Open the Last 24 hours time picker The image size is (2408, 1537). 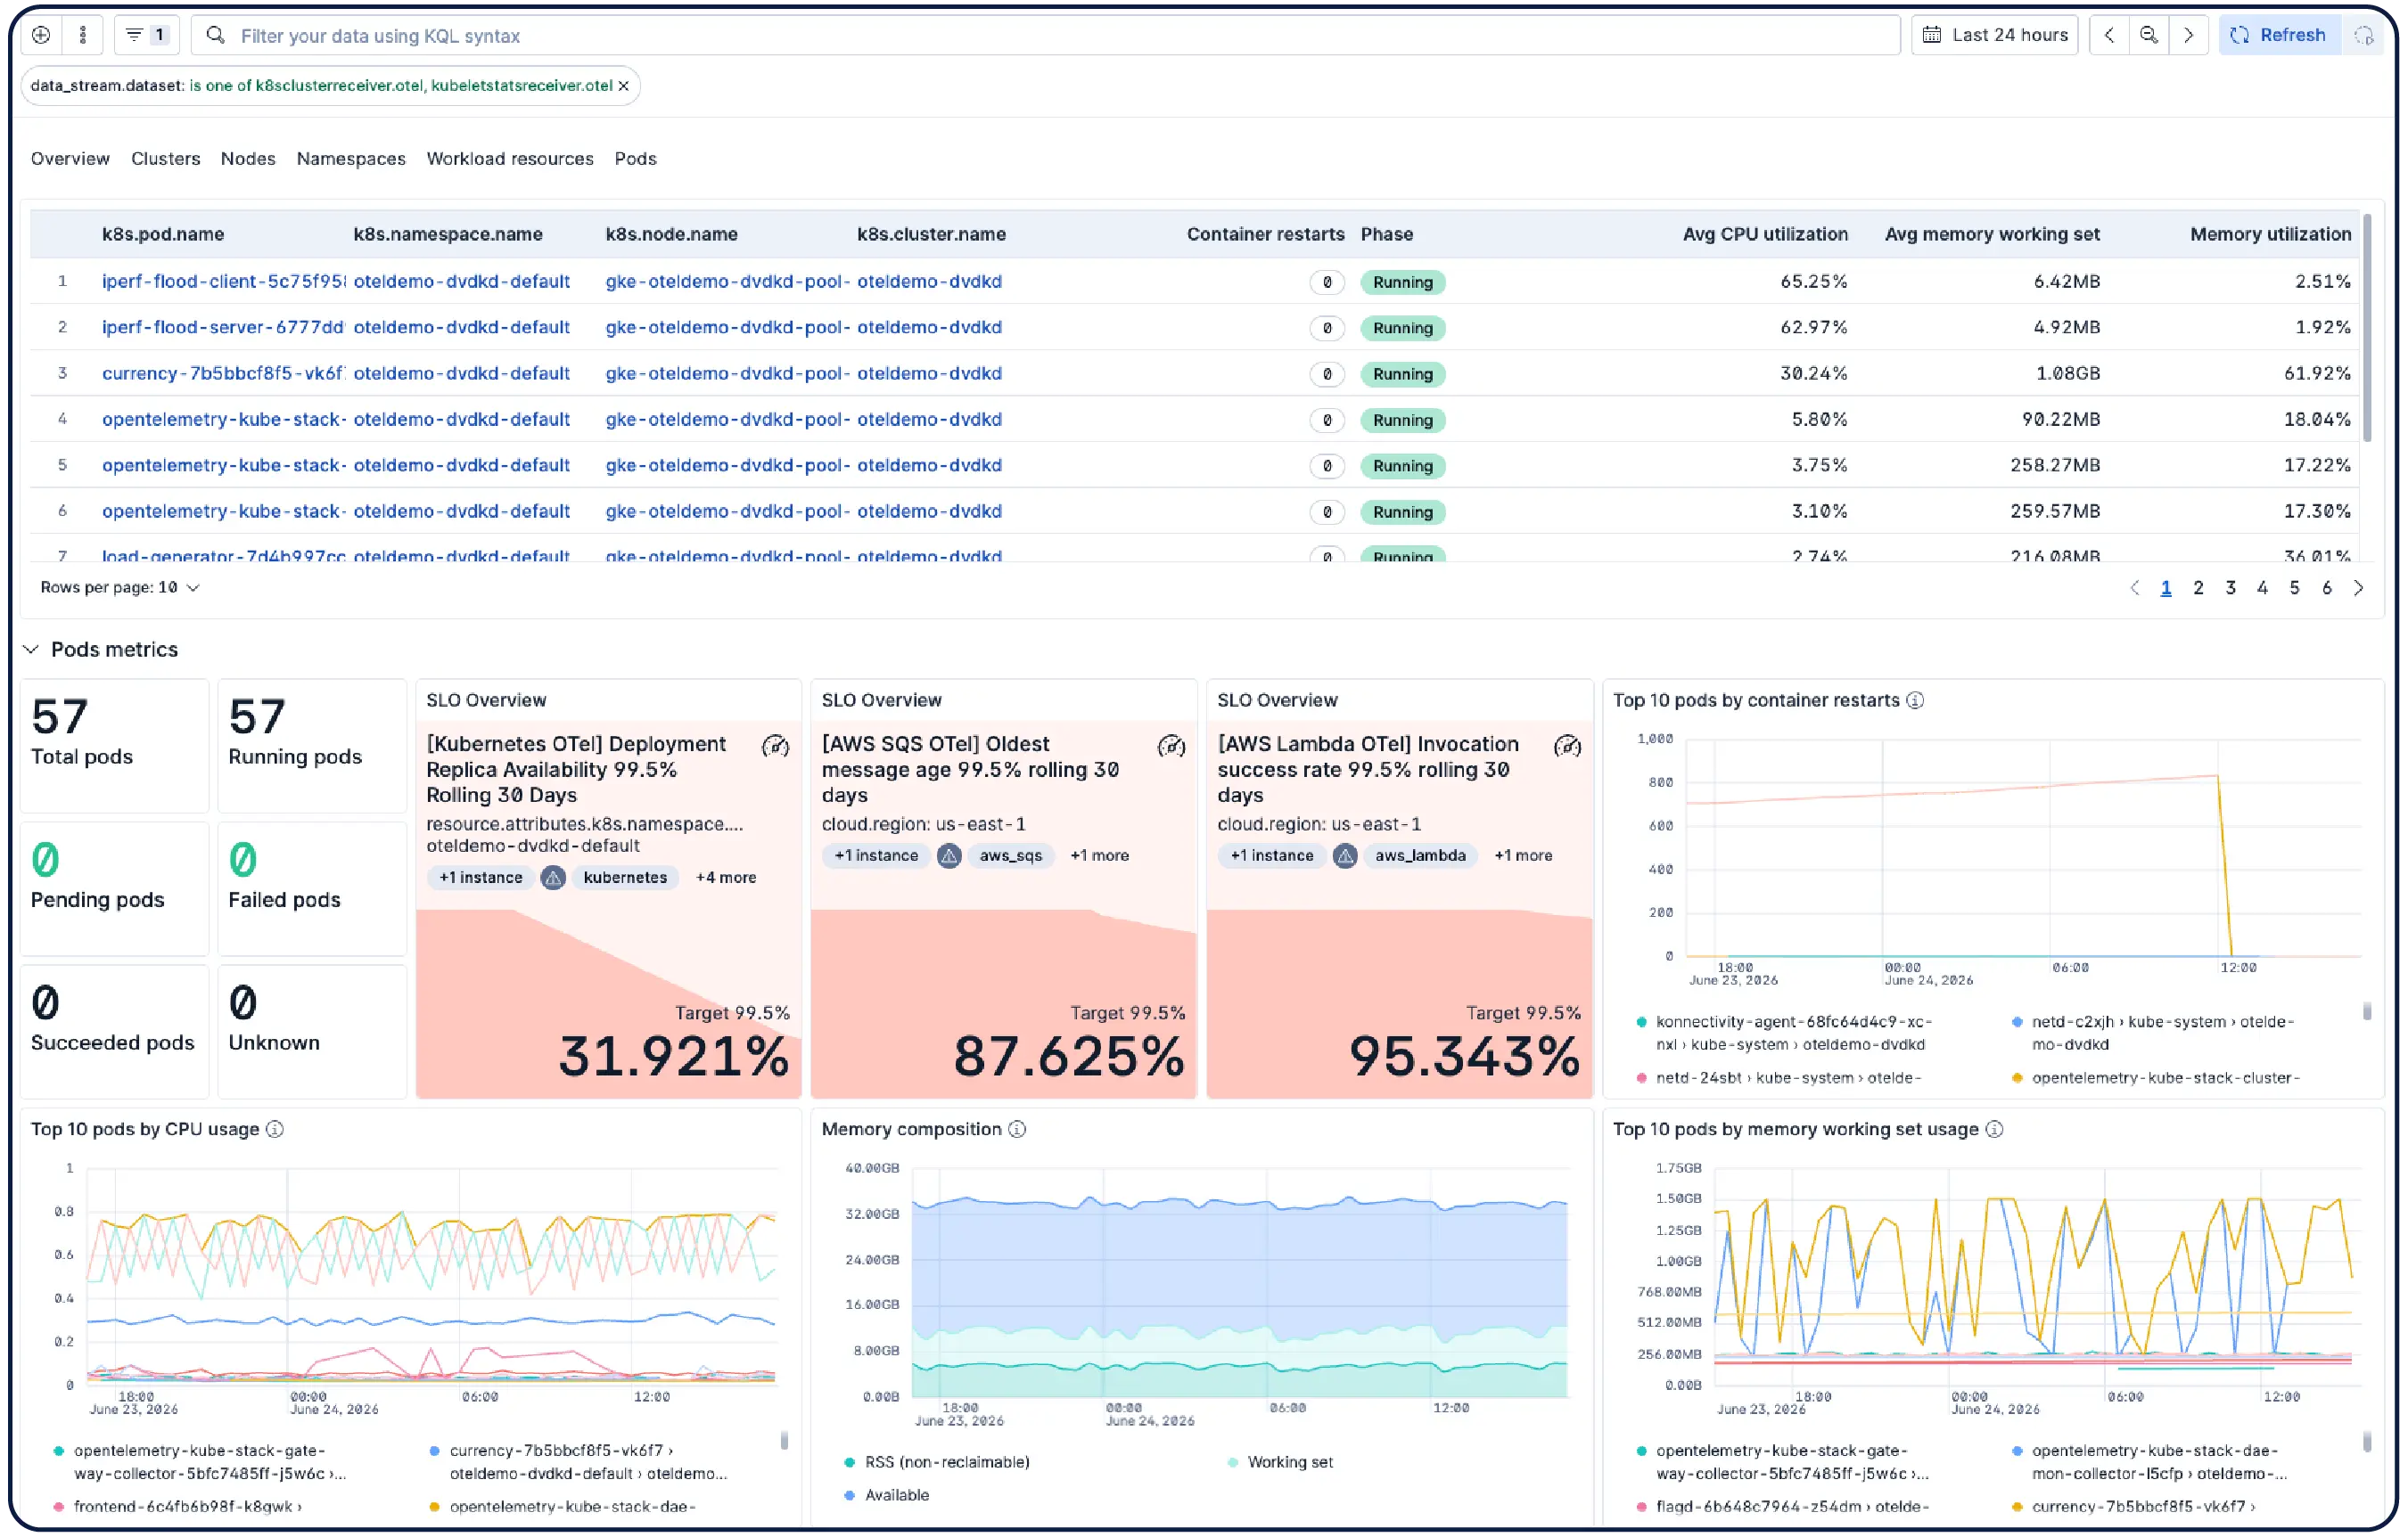click(x=1995, y=35)
